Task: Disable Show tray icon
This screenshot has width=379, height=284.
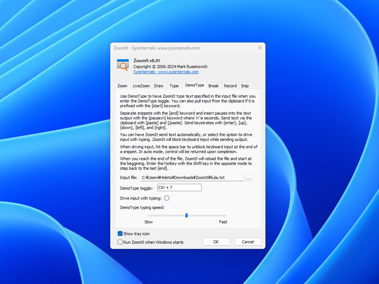Action: (120, 233)
